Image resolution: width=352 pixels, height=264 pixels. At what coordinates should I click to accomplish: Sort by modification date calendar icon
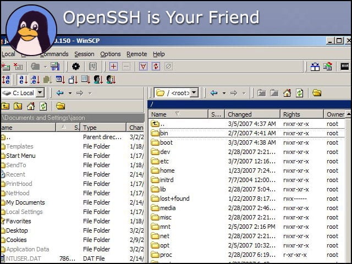[60, 79]
